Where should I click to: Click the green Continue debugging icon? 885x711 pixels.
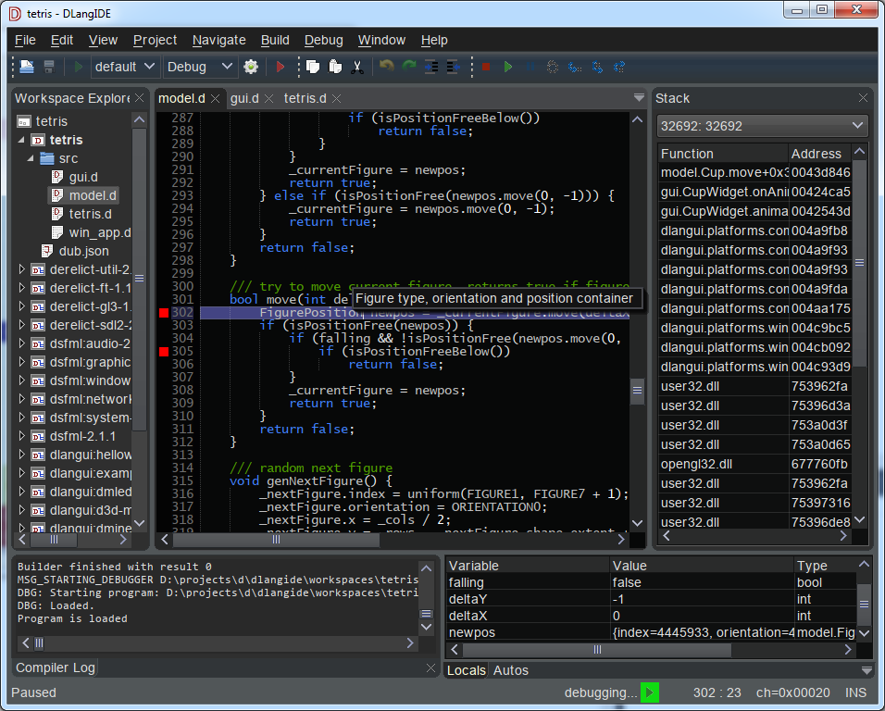point(508,67)
